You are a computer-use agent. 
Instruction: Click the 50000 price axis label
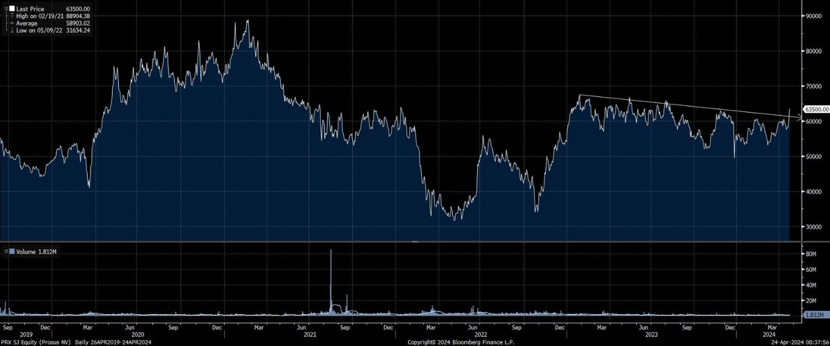point(813,156)
